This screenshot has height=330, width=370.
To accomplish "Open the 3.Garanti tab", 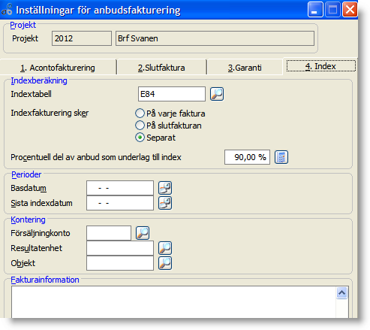I will click(245, 67).
